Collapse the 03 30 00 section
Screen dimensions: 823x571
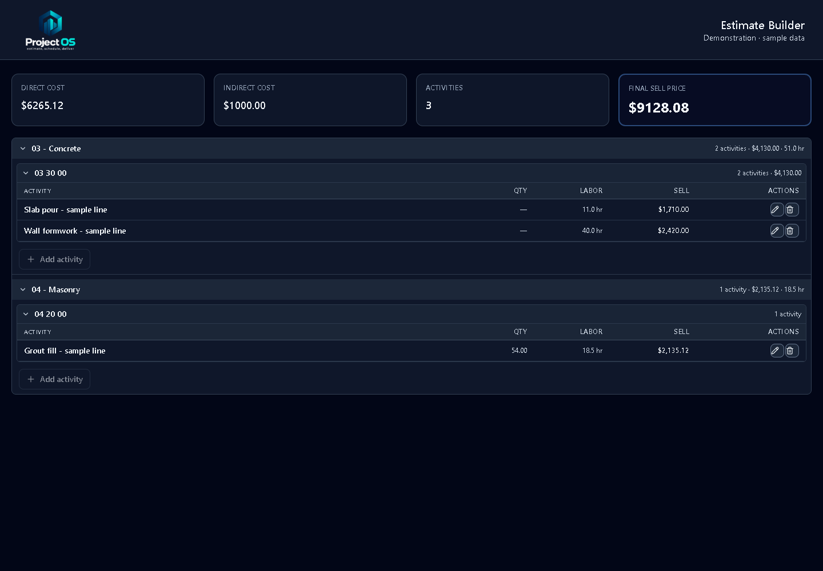point(26,173)
